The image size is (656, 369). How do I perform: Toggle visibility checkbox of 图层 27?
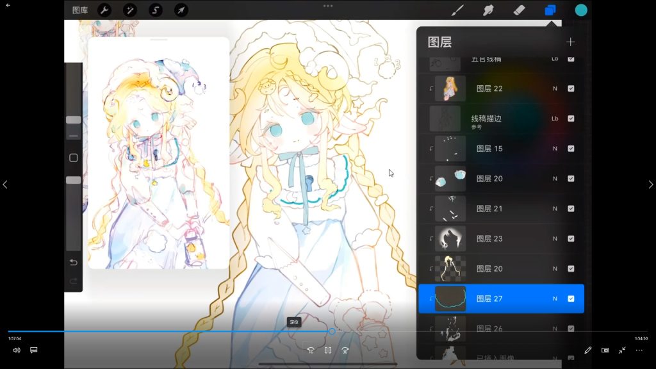pos(571,299)
